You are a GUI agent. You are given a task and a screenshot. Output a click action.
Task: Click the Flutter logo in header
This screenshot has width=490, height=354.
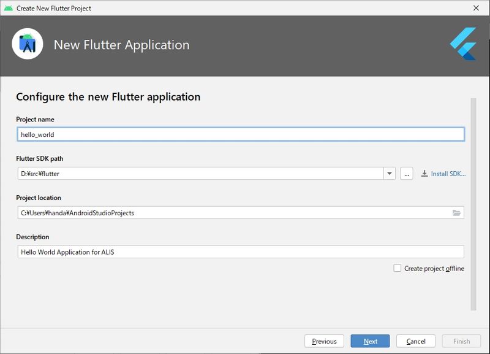coord(463,44)
